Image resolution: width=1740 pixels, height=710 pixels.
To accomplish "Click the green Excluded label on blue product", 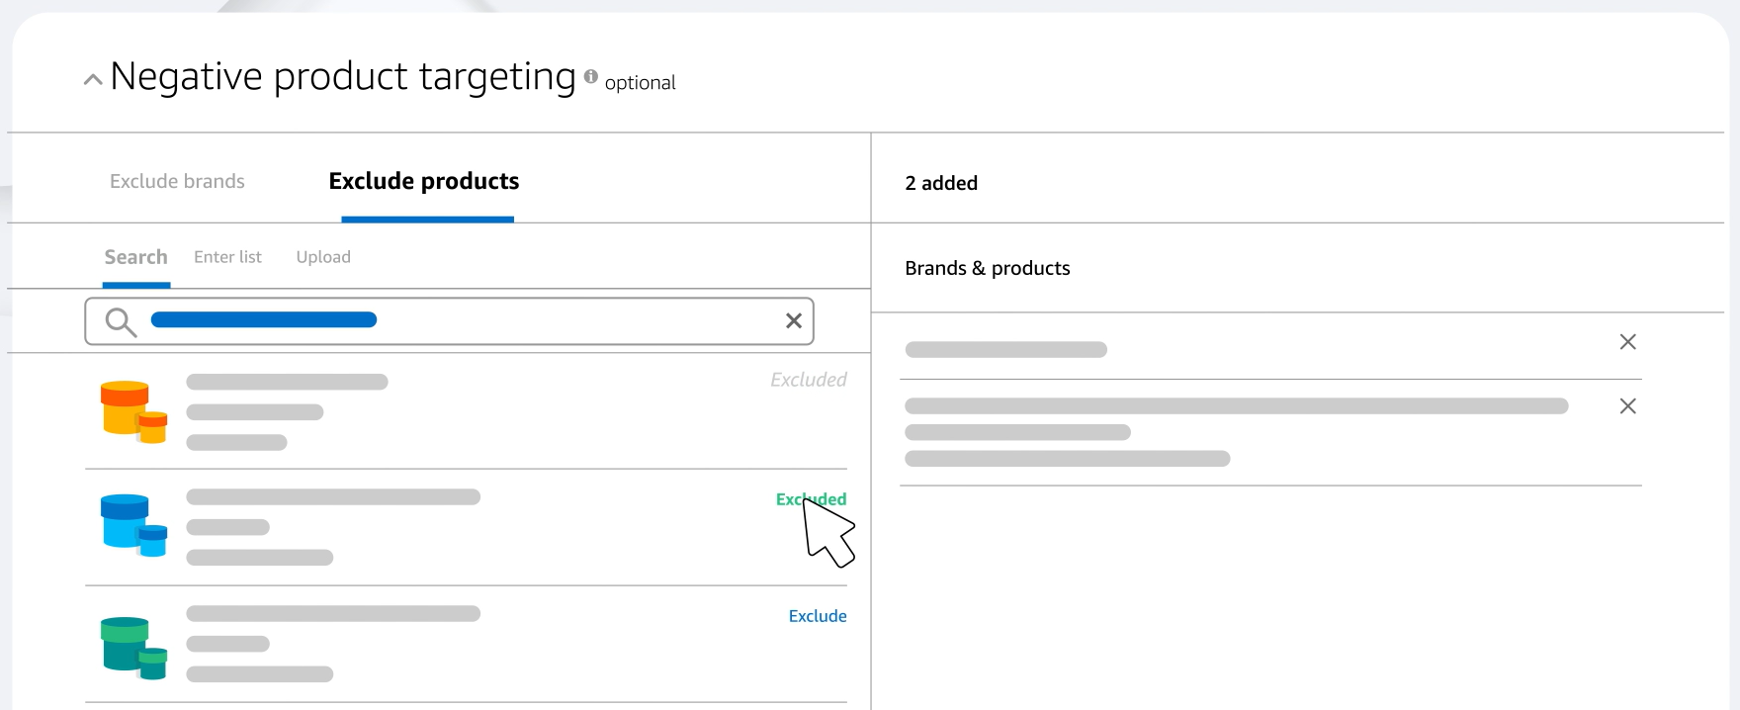I will 811,499.
